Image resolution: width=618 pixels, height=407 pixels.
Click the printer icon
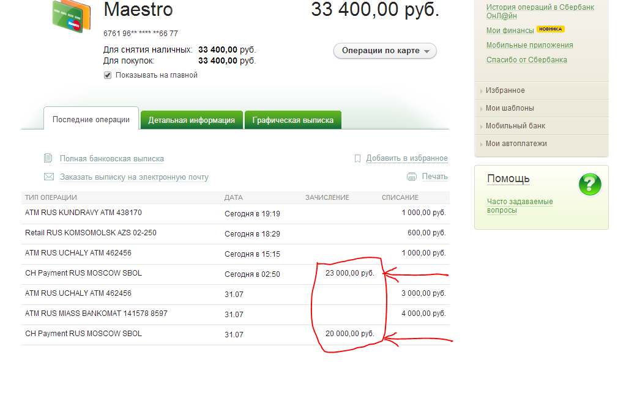point(412,177)
